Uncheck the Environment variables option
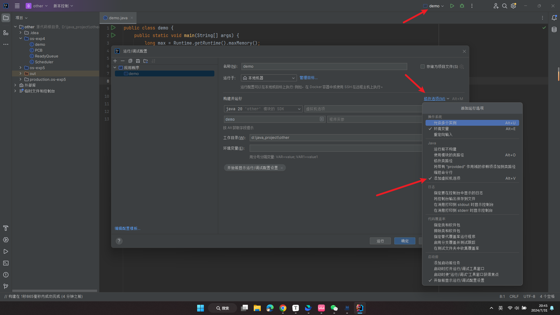Viewport: 560px width, 315px height. coord(472,129)
